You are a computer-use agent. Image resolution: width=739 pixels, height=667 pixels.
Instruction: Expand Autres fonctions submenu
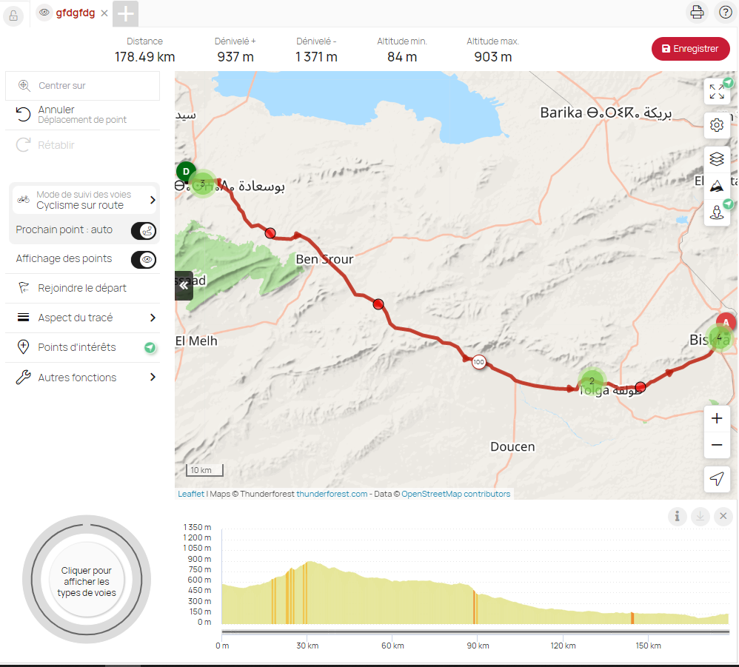[x=153, y=378]
